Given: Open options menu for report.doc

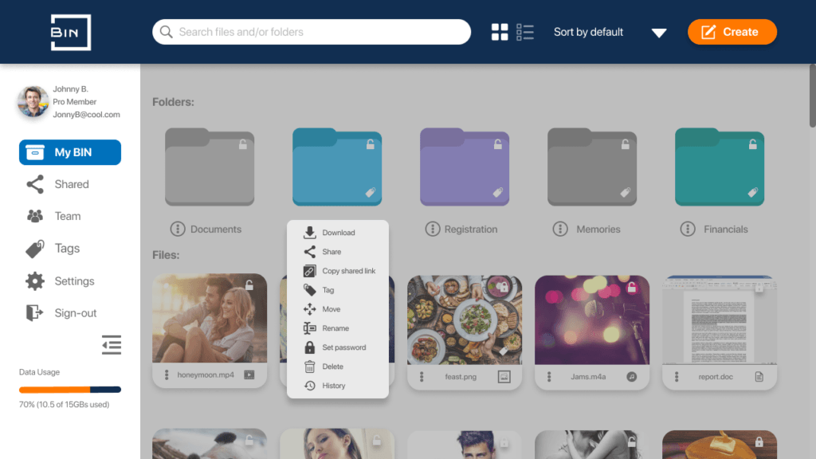Looking at the screenshot, I should click(675, 377).
